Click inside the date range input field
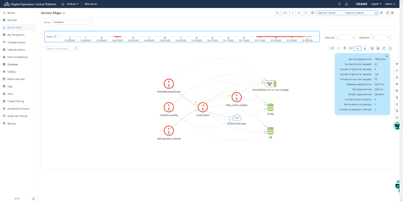This screenshot has height=202, width=403. [x=346, y=13]
